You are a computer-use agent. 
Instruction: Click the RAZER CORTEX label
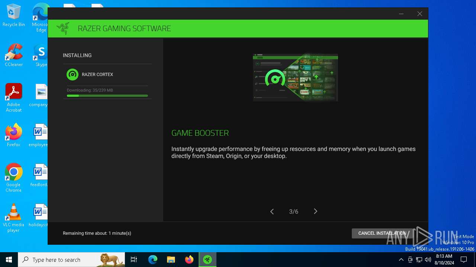tap(97, 75)
